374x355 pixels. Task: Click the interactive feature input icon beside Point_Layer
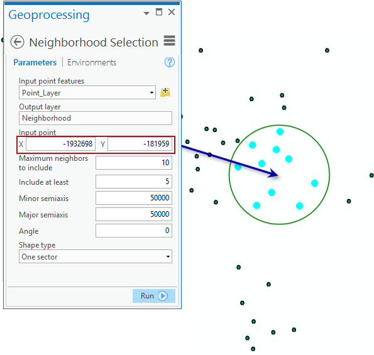pos(165,92)
